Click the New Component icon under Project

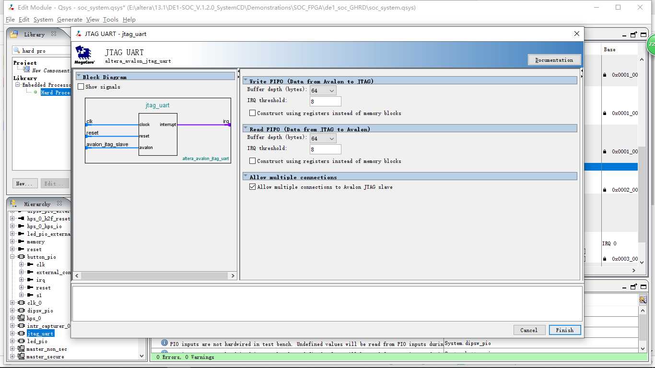[x=27, y=70]
